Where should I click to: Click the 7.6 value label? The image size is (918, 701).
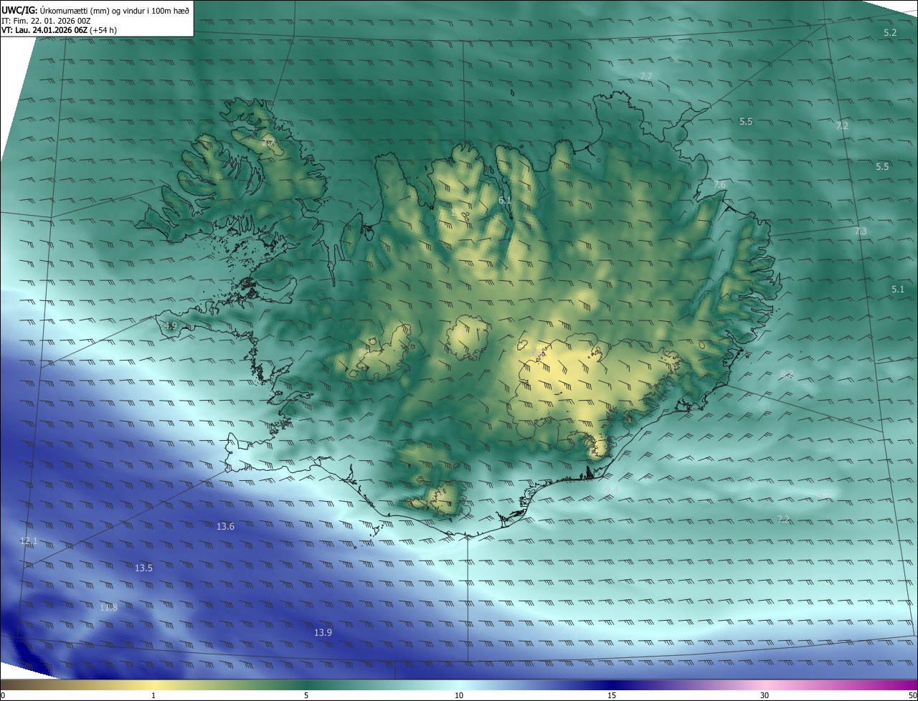coord(719,185)
